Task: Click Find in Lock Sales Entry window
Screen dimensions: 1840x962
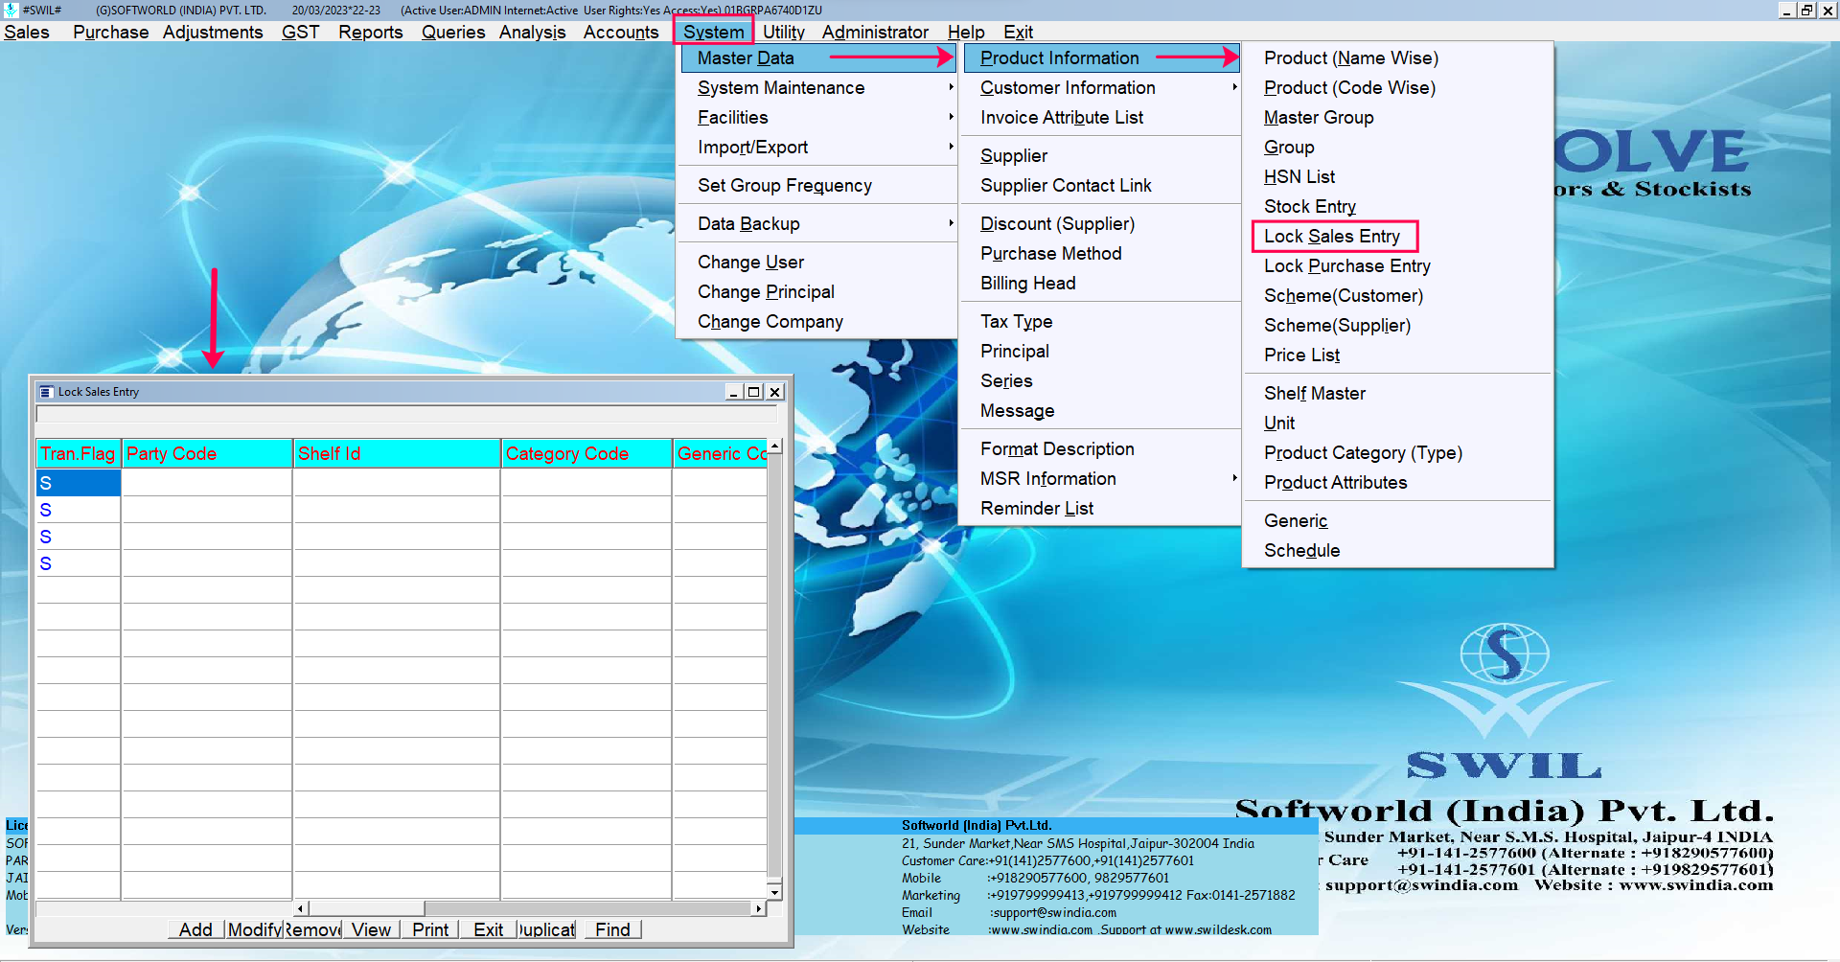Action: point(612,929)
